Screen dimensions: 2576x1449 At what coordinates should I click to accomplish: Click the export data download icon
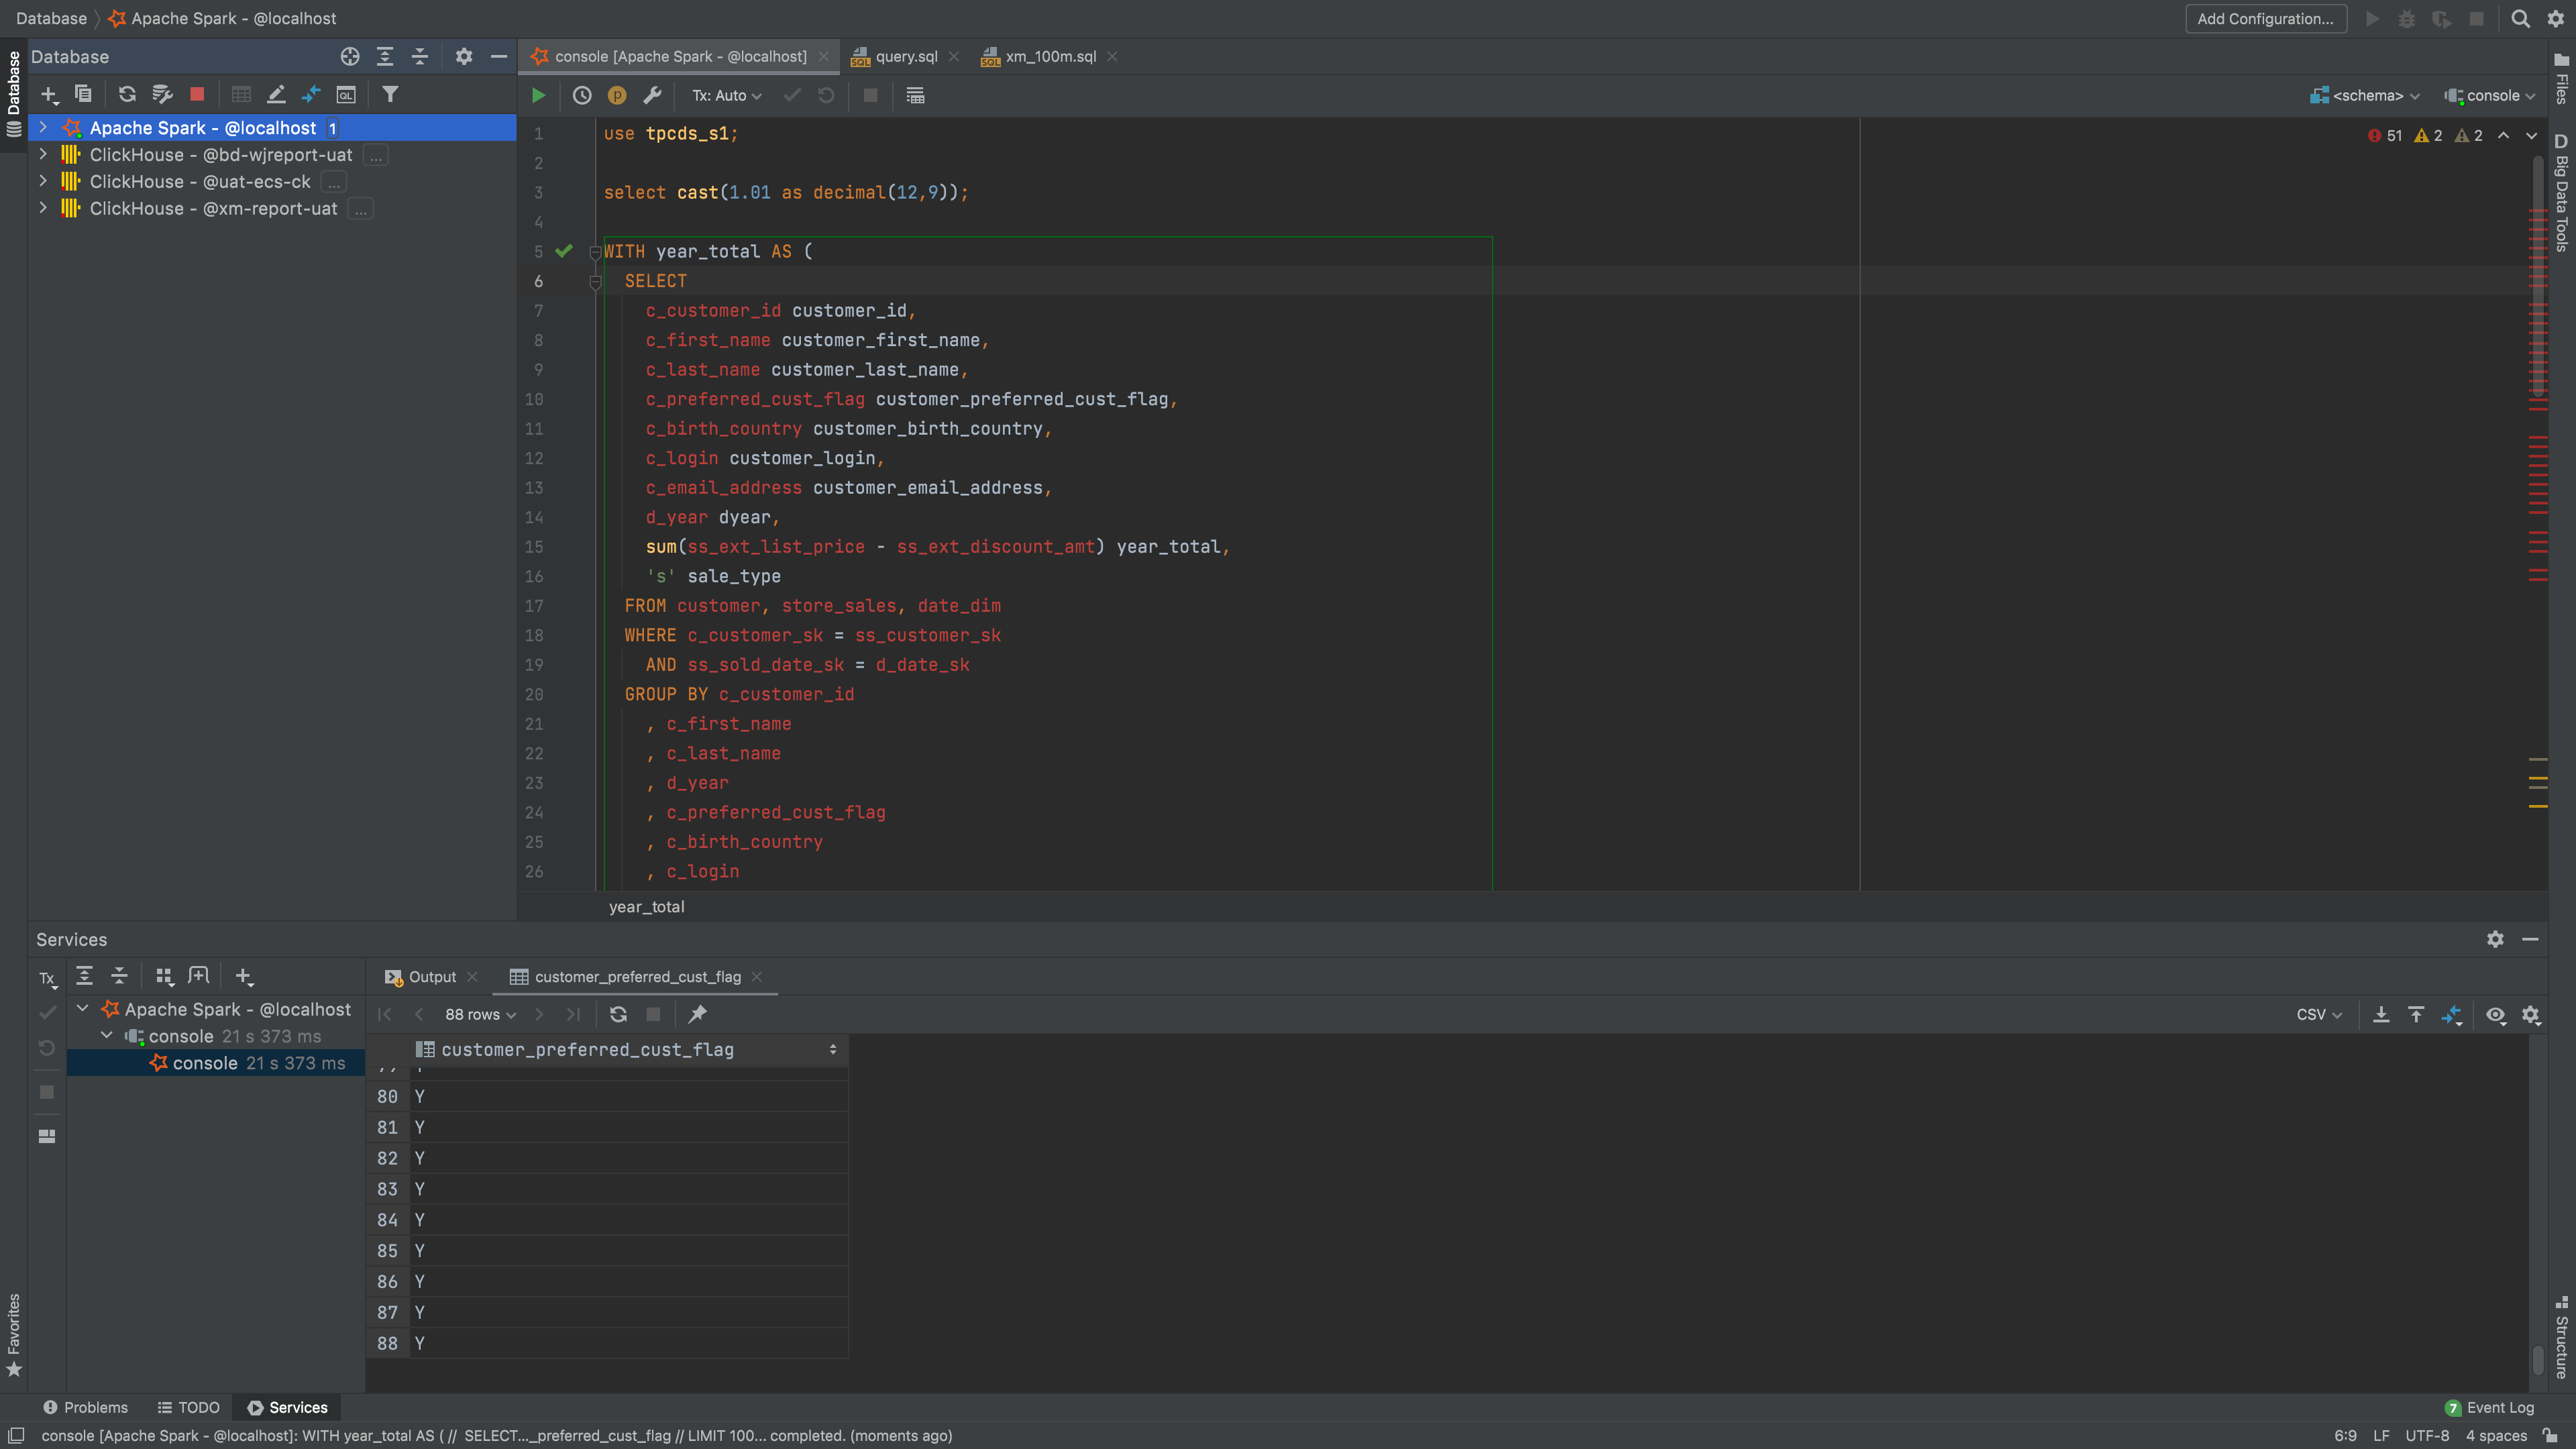click(2381, 1014)
